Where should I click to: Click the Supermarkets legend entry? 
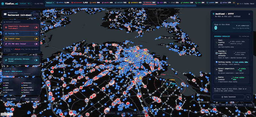pyautogui.click(x=27, y=88)
